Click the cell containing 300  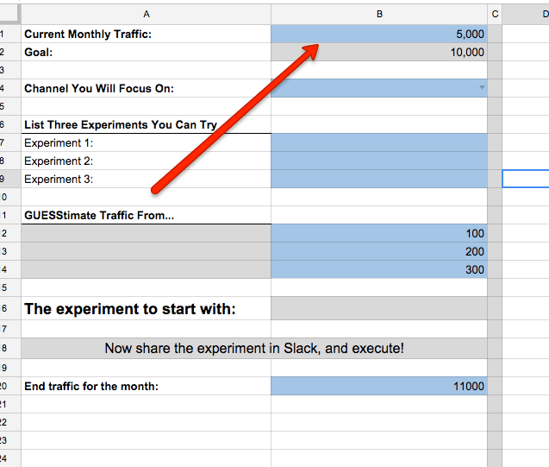coord(378,269)
